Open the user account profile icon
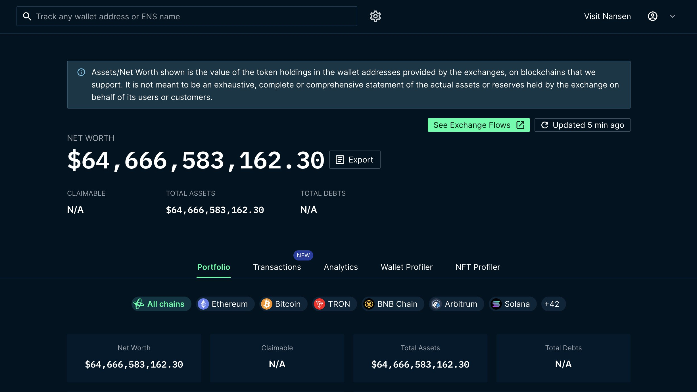Screen dimensions: 697x392 click(652, 16)
